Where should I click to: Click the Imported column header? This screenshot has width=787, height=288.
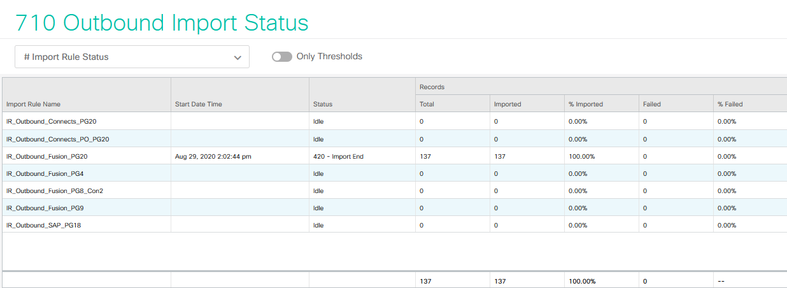(507, 104)
